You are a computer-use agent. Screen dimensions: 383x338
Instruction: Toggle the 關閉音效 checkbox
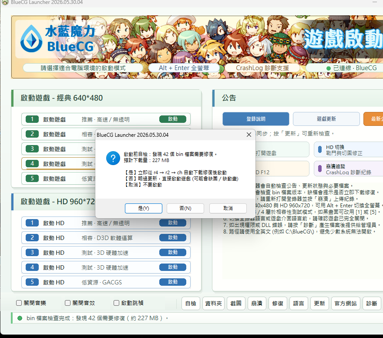(x=67, y=303)
